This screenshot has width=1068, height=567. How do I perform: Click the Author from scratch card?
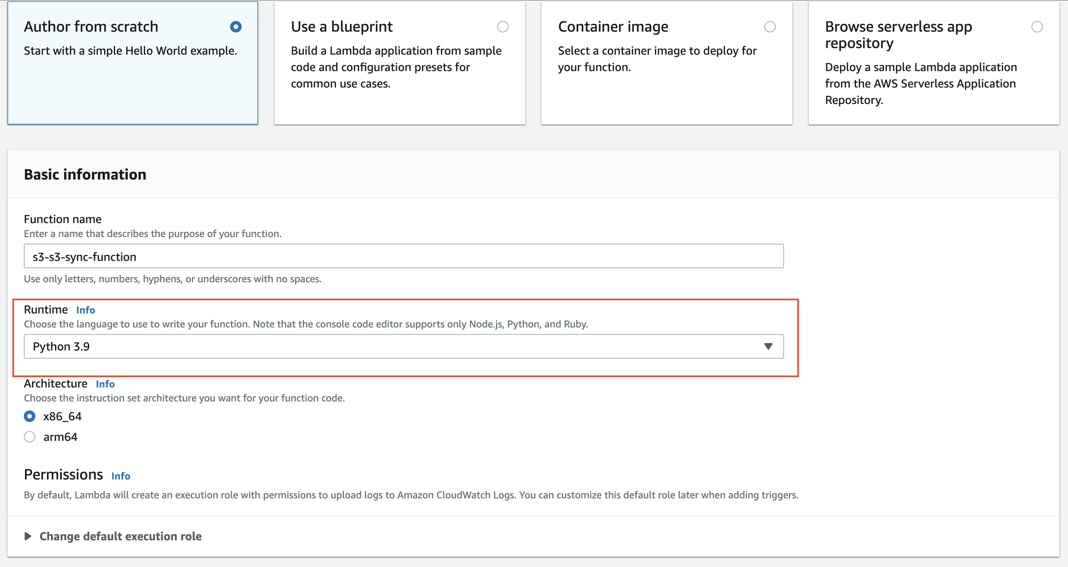[133, 62]
